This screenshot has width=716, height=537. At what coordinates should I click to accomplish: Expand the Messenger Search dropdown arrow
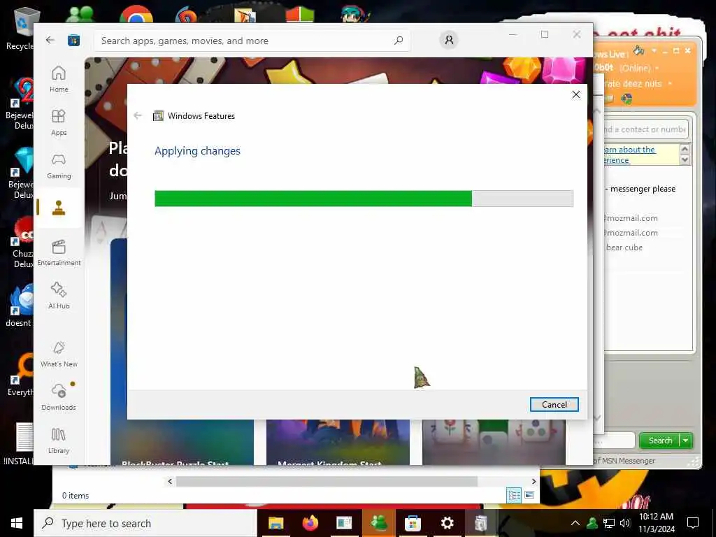tap(686, 441)
